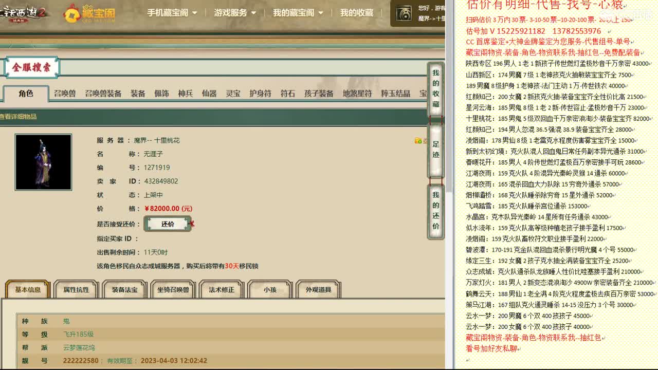This screenshot has height=370, width=658.
Task: Click the price text ¥82000.00
Action: click(x=168, y=209)
